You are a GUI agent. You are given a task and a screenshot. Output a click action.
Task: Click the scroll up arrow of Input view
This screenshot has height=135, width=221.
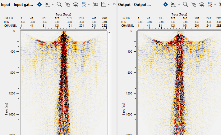(109, 32)
